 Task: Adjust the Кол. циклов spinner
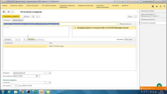pos(17,86)
